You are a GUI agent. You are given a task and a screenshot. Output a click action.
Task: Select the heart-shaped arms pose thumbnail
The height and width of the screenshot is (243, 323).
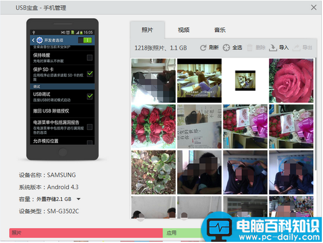click(245, 172)
